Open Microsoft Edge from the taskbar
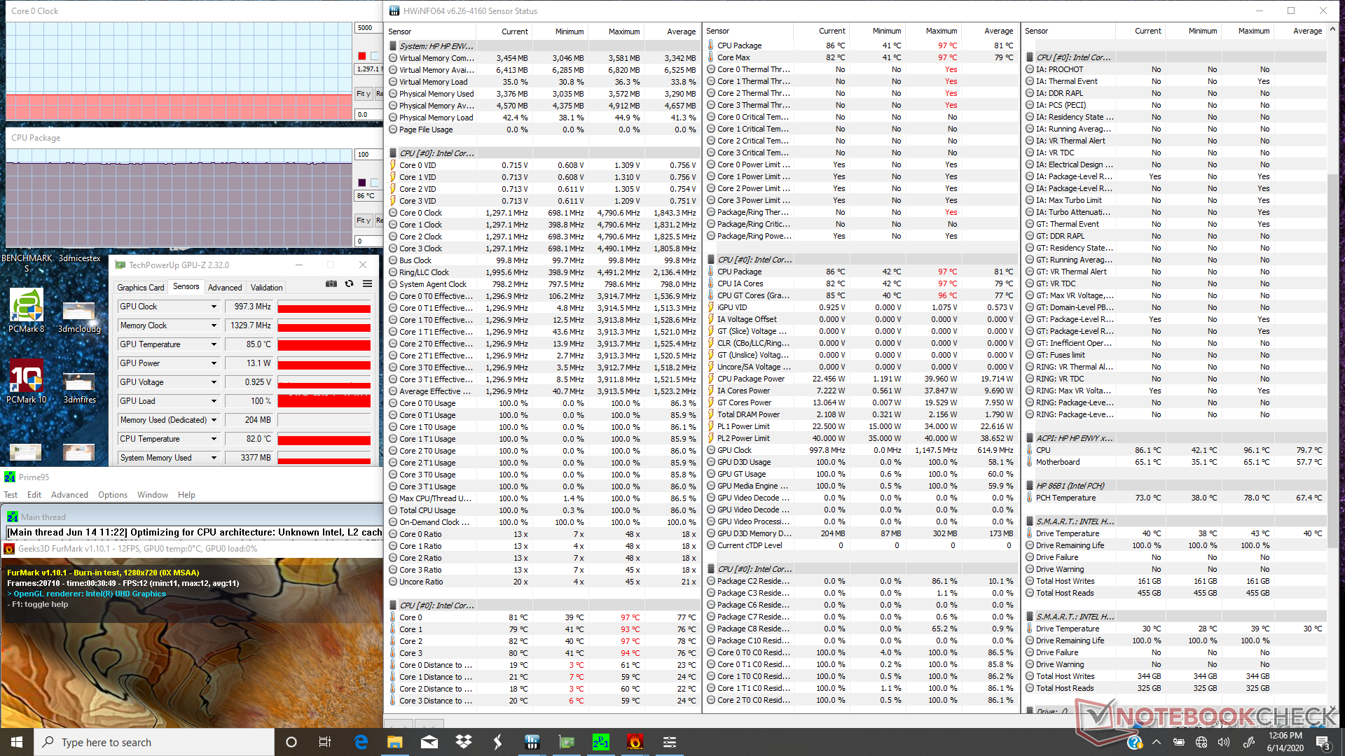This screenshot has height=756, width=1345. pos(361,742)
